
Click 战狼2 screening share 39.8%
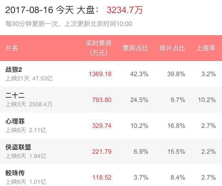pos(176,74)
